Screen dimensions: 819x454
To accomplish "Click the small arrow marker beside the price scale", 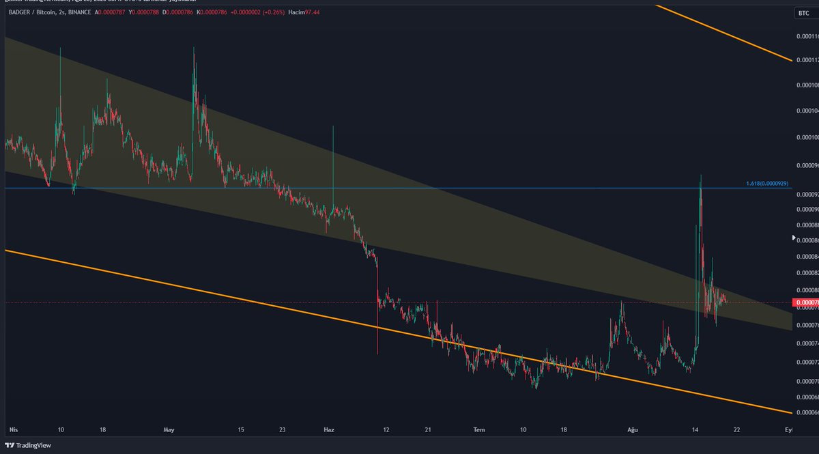I will 793,238.
